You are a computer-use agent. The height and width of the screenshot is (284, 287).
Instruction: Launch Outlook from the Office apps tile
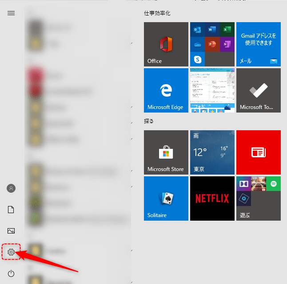pos(198,30)
